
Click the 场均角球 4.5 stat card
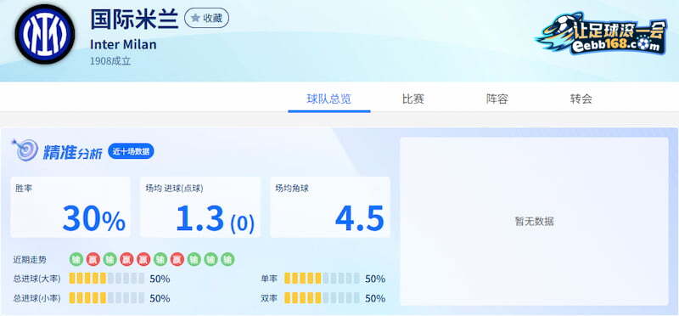(330, 207)
